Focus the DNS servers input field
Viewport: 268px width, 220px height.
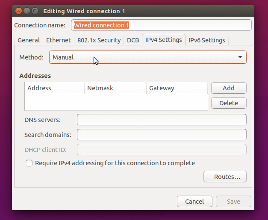pyautogui.click(x=162, y=120)
